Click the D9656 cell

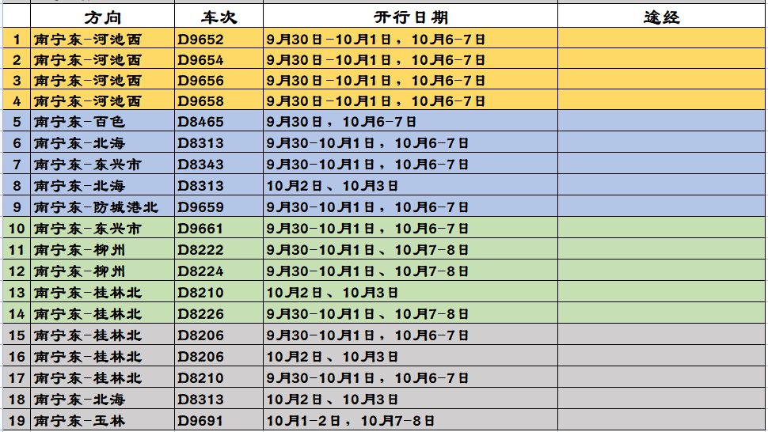coord(200,81)
